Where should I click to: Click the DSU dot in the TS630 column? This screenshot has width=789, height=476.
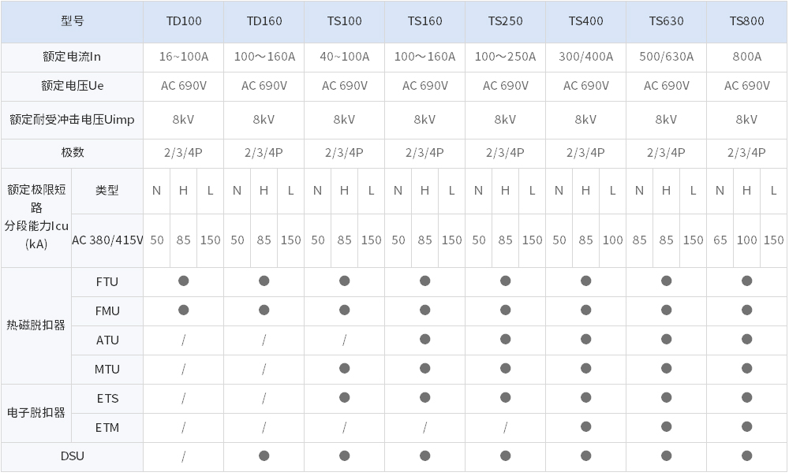667,456
